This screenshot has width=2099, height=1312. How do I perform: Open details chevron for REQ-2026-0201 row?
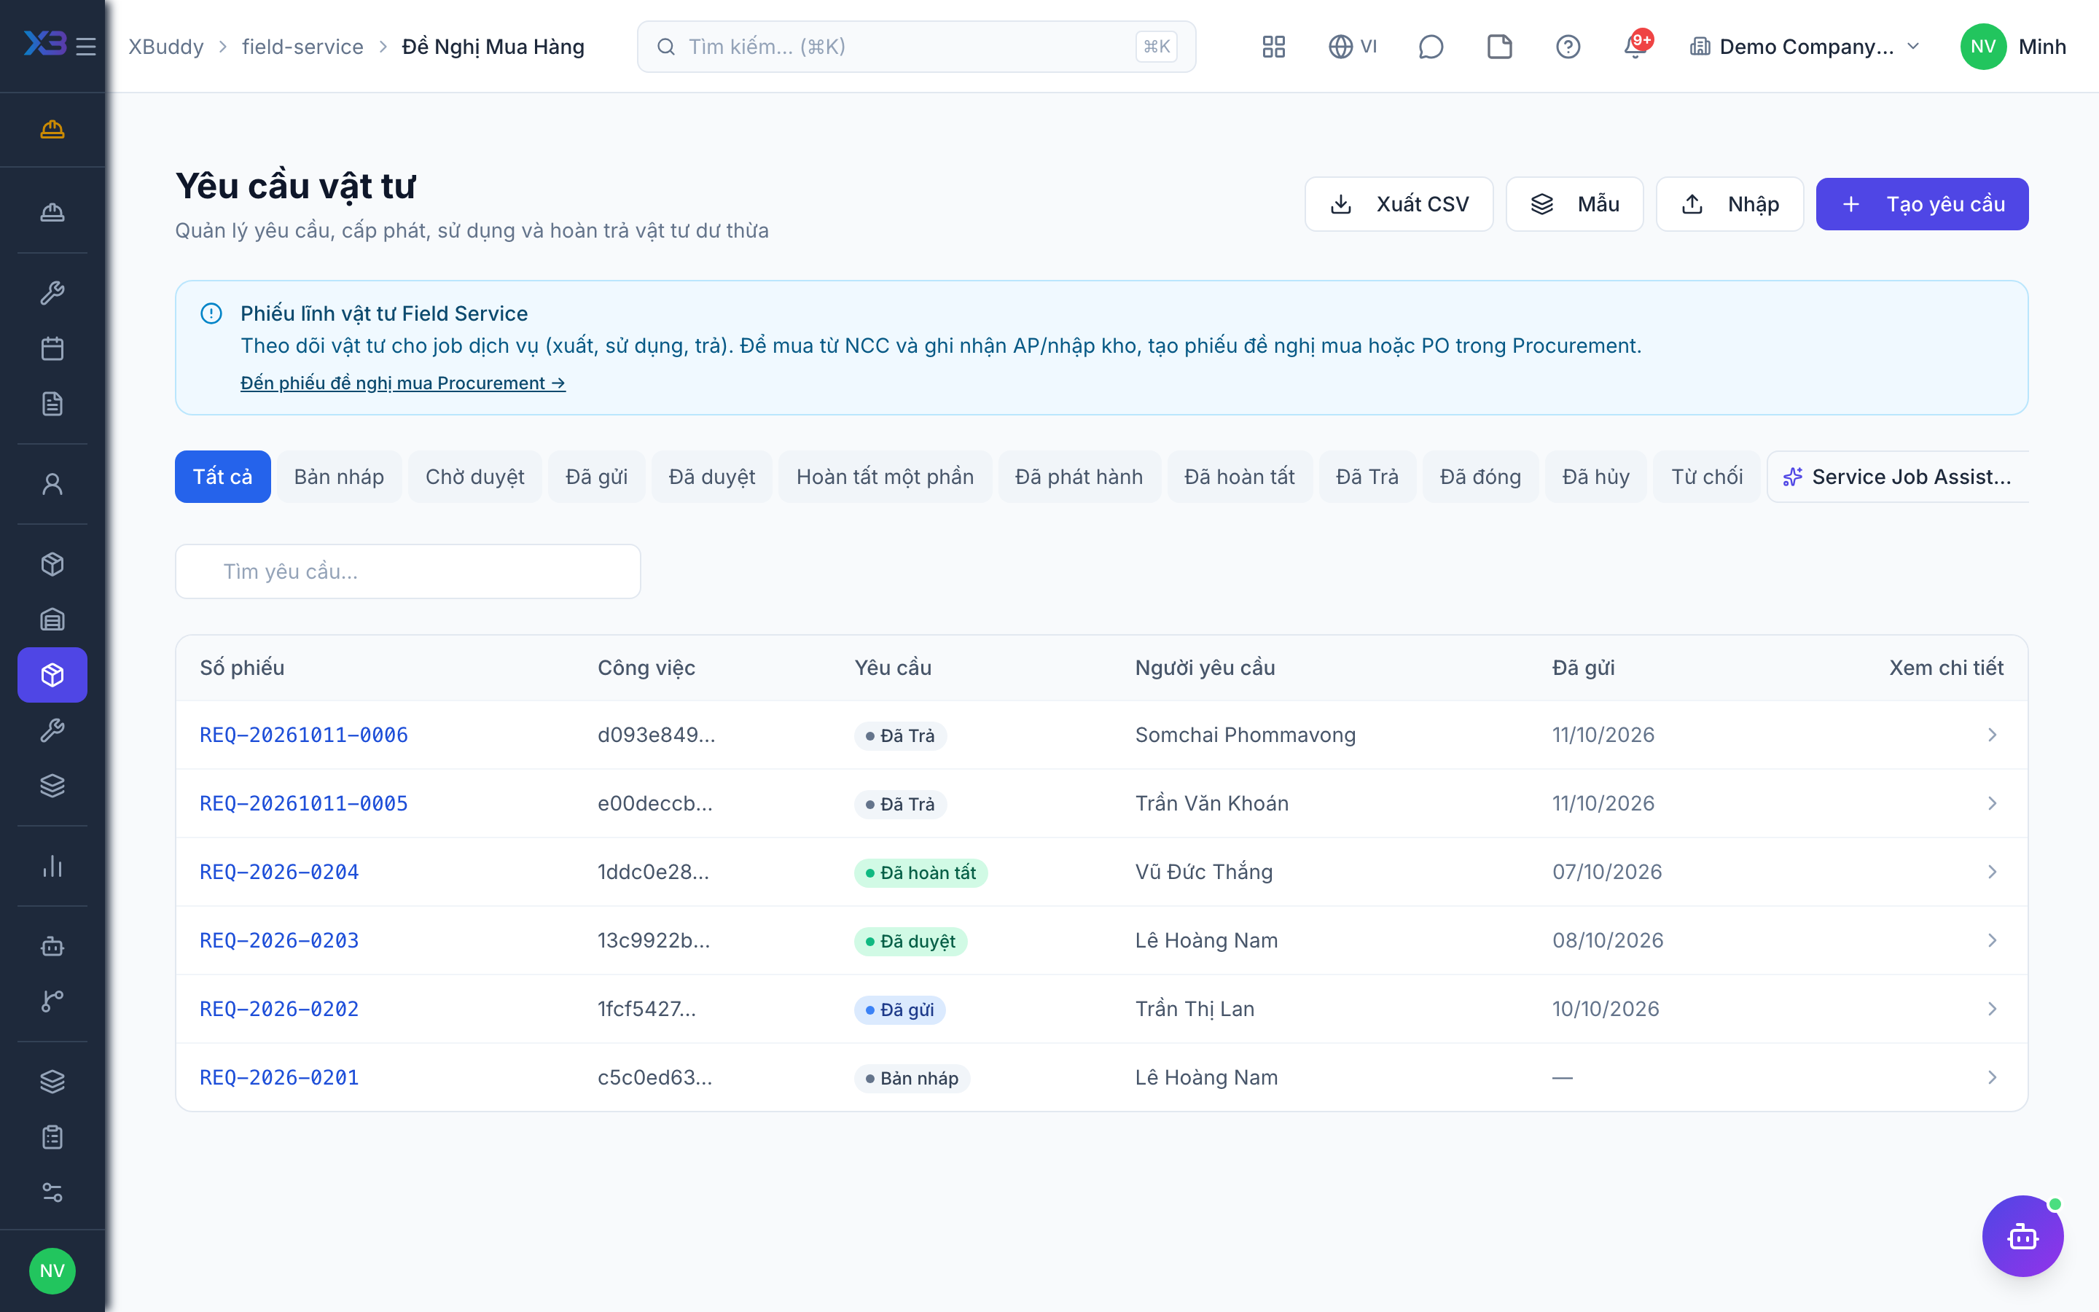(x=1993, y=1077)
